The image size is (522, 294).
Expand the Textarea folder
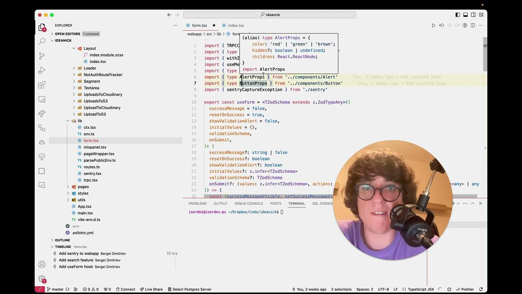pos(116,88)
